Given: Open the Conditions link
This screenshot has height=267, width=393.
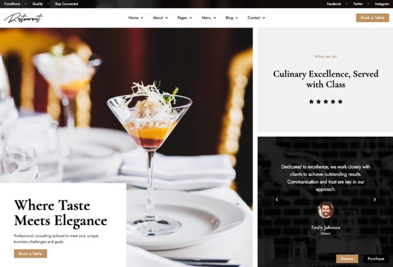Looking at the screenshot, I should (x=12, y=4).
